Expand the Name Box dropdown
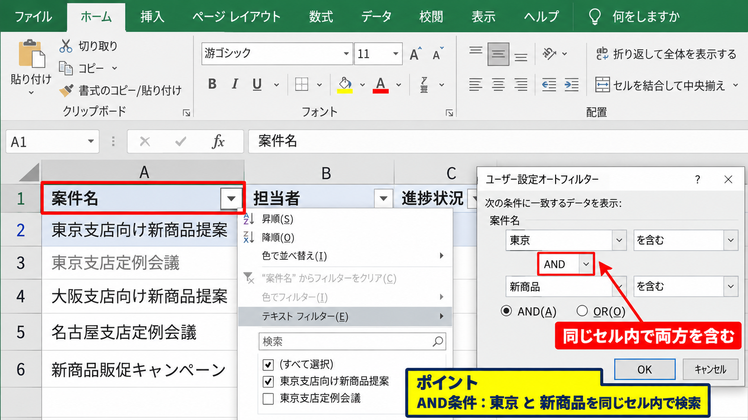The image size is (748, 420). (x=91, y=141)
